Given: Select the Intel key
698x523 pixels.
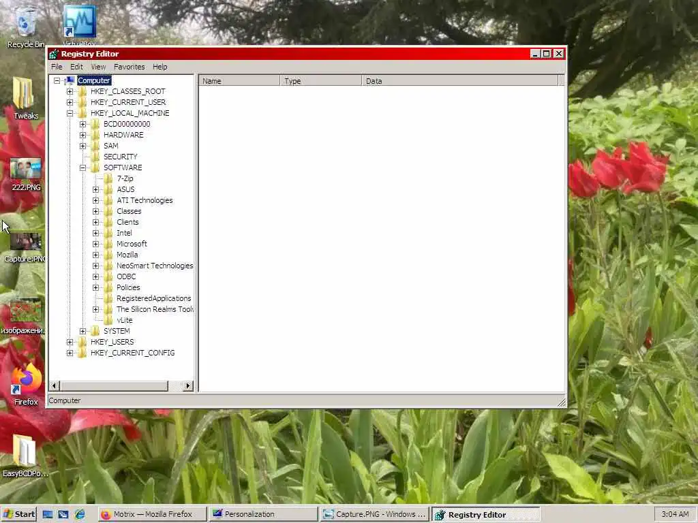Looking at the screenshot, I should click(124, 233).
